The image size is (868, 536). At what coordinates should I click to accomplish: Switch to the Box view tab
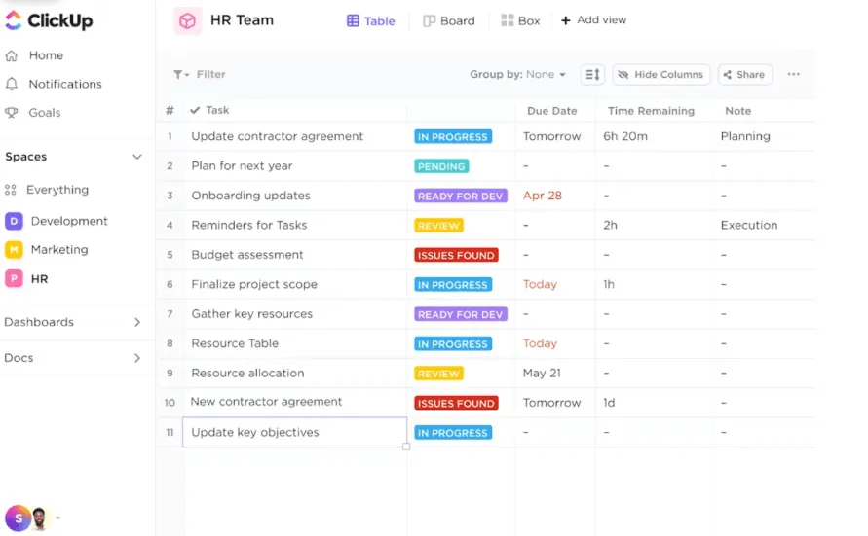pyautogui.click(x=520, y=21)
